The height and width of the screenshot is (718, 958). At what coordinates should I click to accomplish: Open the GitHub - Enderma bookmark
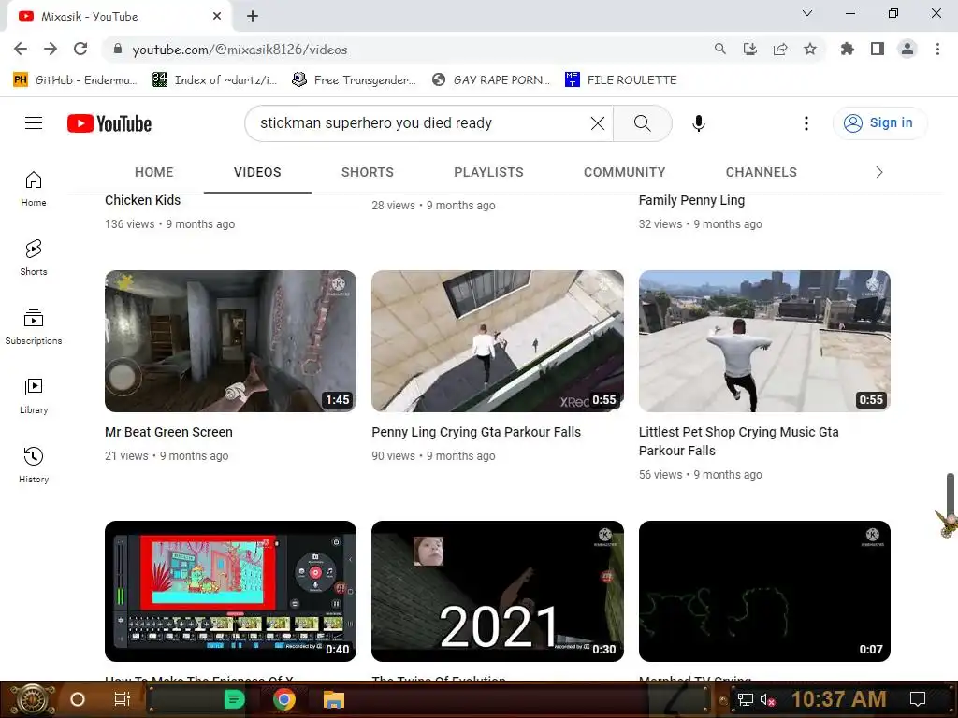[74, 80]
